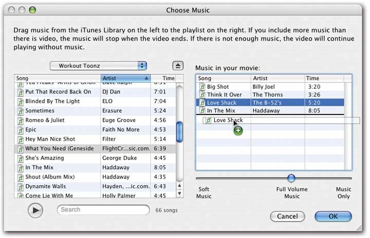Click the note icon beside Sometimes
Screen dimensions: 370x238
point(21,111)
